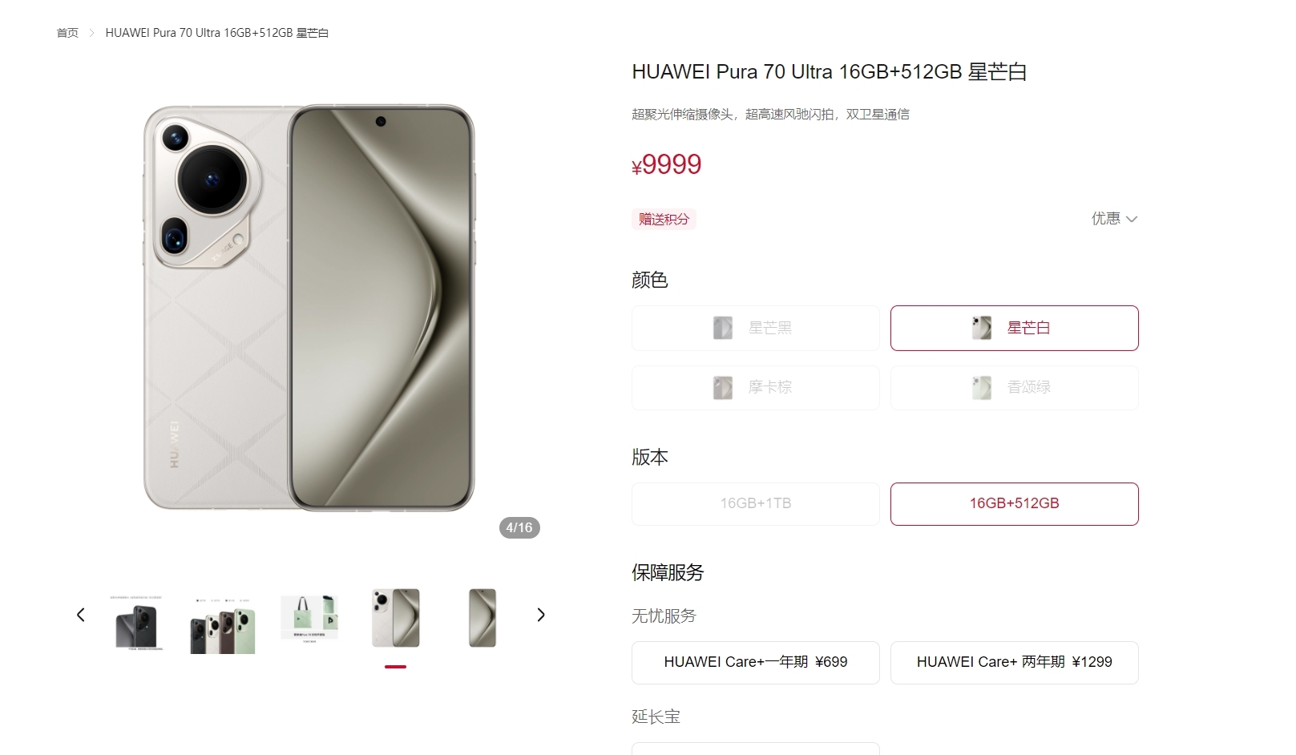Open the front screen only thumbnail
Viewport: 1296px width, 755px height.
point(482,618)
